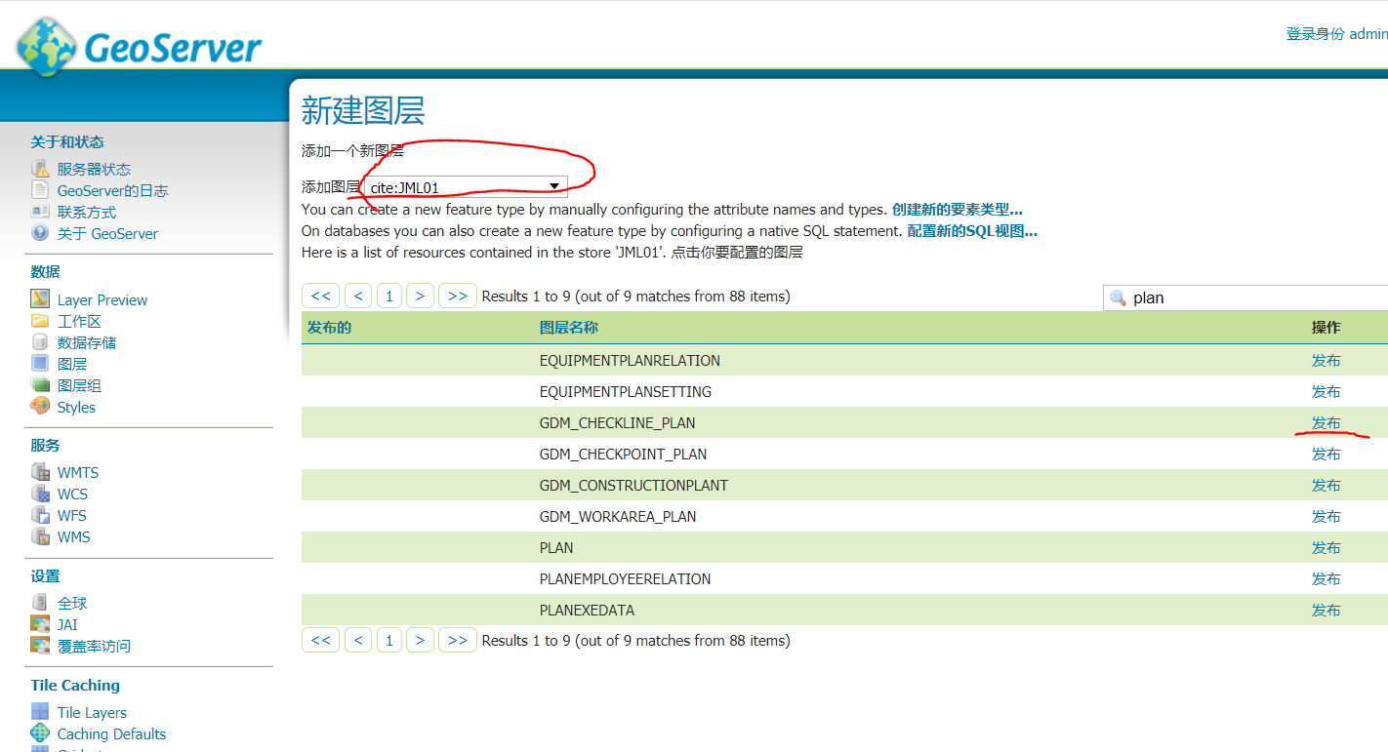Click the 配置新的SQL视图 link
The image size is (1388, 752).
[971, 231]
